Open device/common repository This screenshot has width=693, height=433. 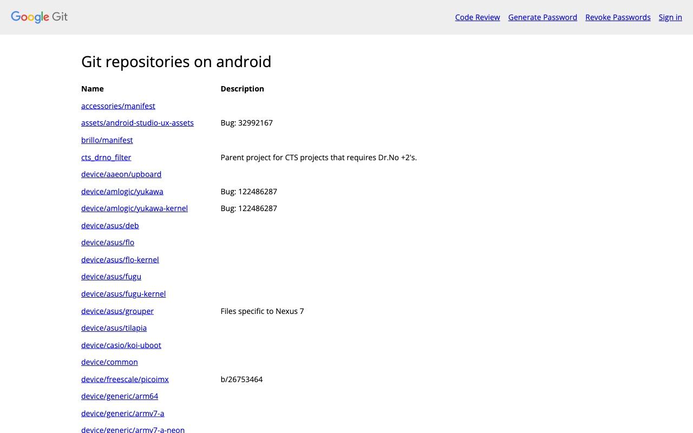click(109, 362)
